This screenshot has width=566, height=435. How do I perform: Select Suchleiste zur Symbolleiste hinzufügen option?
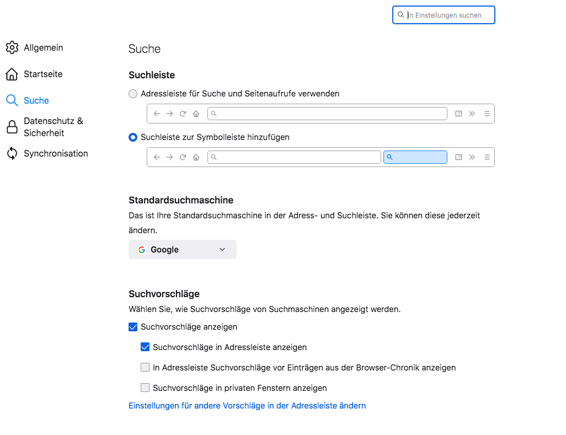(x=133, y=137)
